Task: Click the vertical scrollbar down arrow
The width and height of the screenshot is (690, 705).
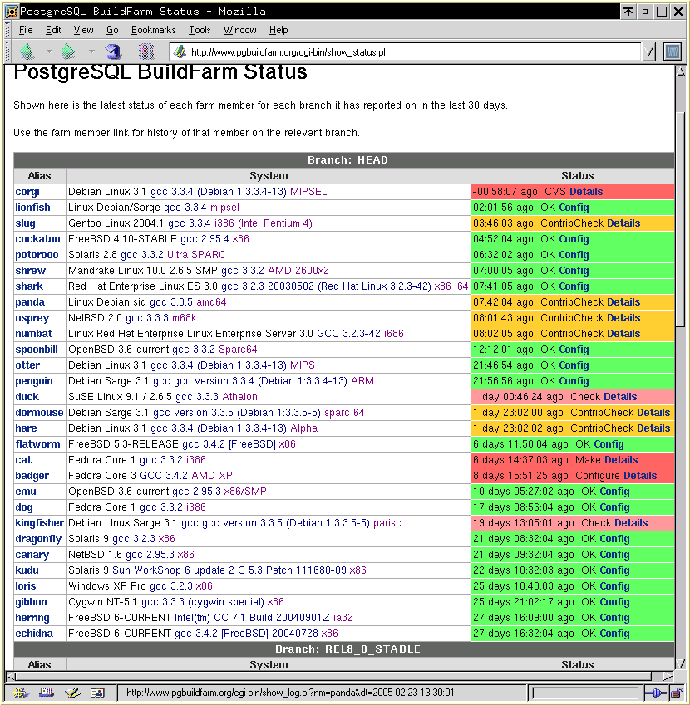Action: click(681, 664)
